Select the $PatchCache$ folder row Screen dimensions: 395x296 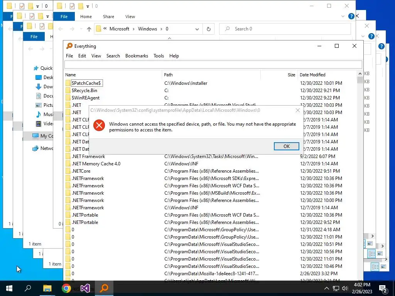tap(211, 83)
